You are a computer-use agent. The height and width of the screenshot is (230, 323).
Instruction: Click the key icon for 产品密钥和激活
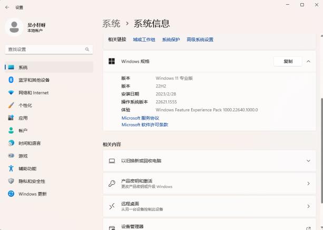click(112, 184)
